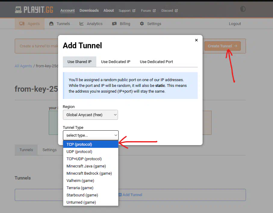Viewport: 273px width, 213px height.
Task: Click the Analytics chart icon
Action: click(x=82, y=24)
